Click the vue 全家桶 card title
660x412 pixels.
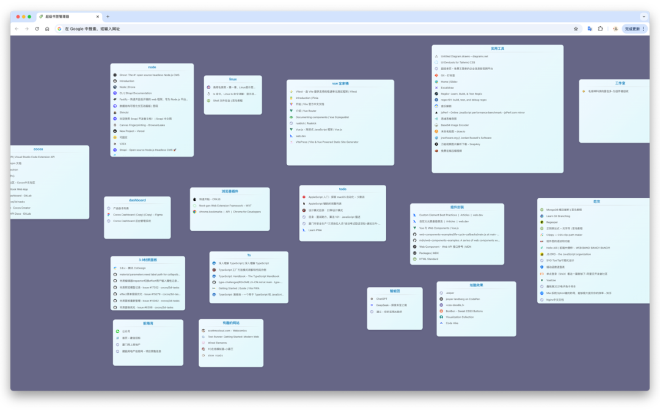340,84
